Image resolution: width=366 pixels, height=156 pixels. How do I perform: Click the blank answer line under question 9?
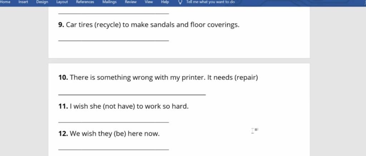pyautogui.click(x=113, y=41)
